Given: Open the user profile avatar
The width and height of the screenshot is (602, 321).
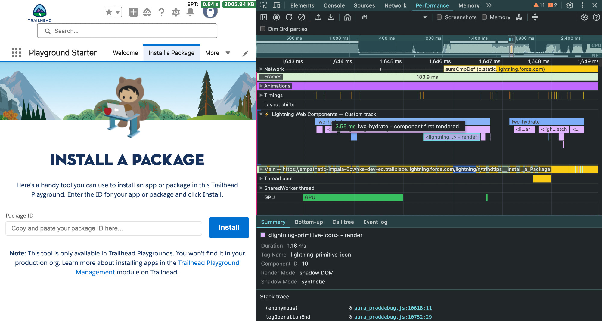Looking at the screenshot, I should 210,12.
